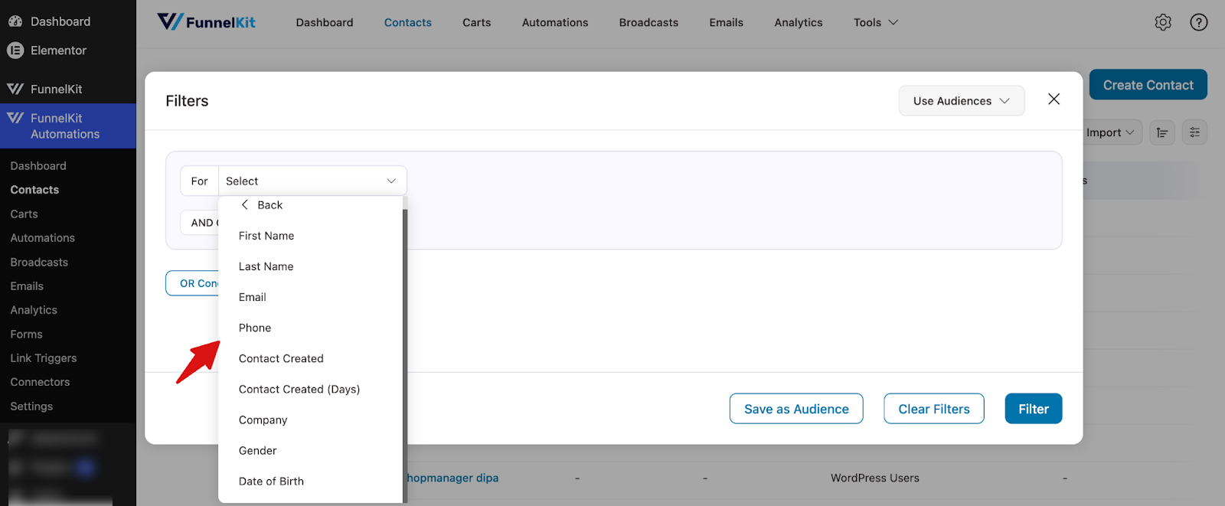The image size is (1225, 506).
Task: Open Automations tab in top navigation
Action: (555, 22)
